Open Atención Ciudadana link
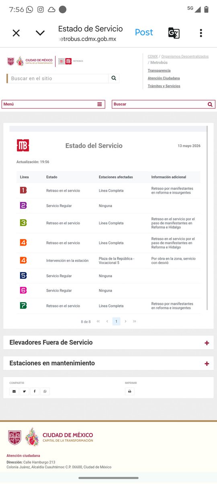 pyautogui.click(x=164, y=78)
